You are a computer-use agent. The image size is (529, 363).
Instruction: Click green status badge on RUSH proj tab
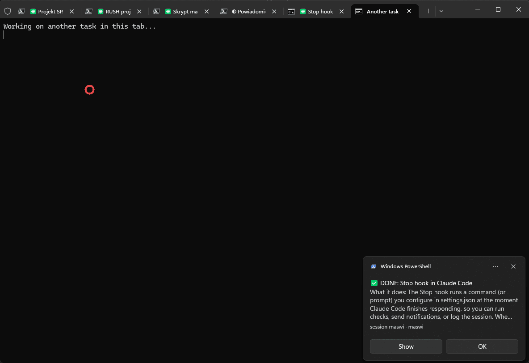(x=101, y=12)
